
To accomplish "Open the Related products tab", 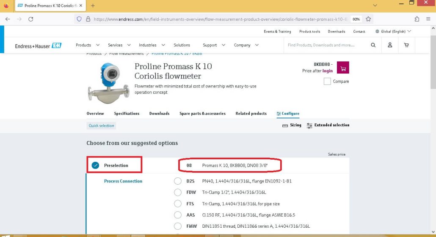I will coord(251,114).
